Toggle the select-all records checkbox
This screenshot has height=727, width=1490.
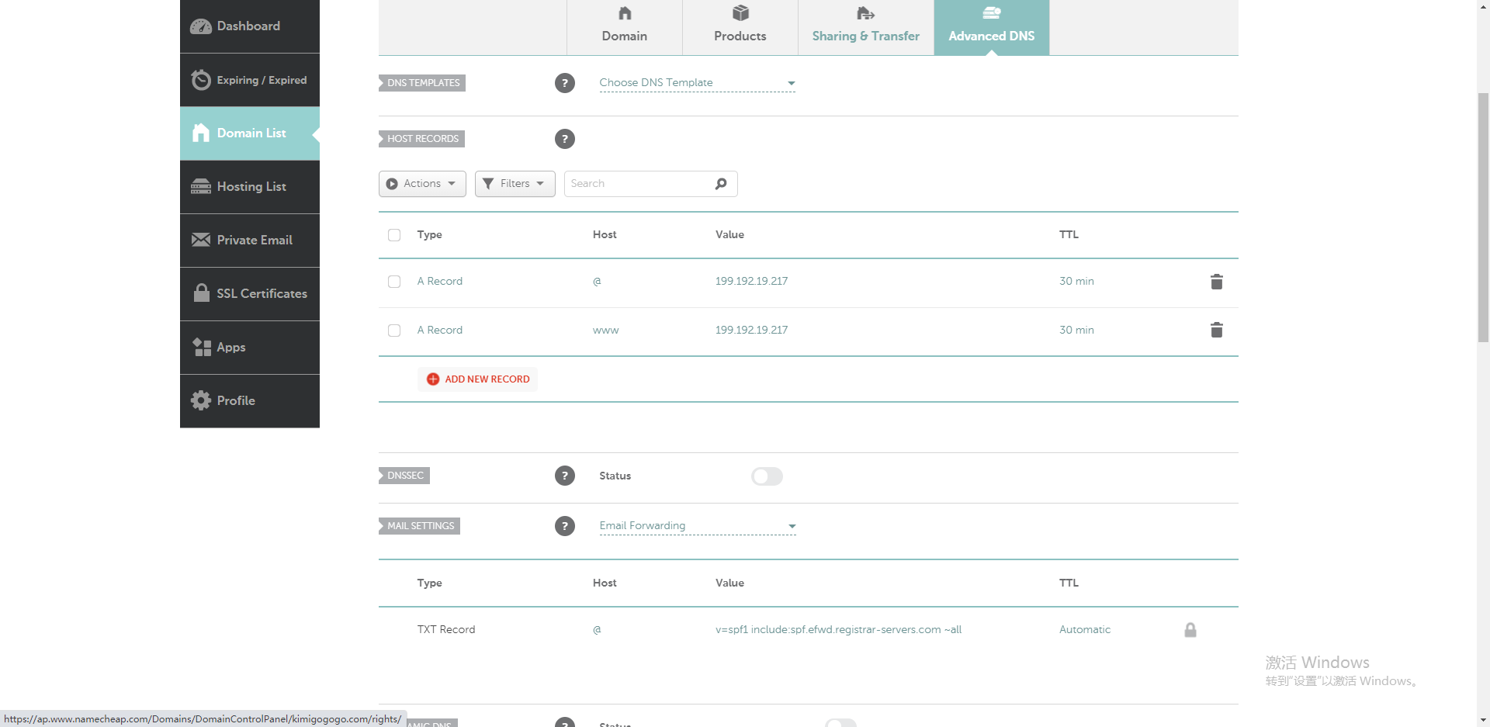click(x=394, y=235)
